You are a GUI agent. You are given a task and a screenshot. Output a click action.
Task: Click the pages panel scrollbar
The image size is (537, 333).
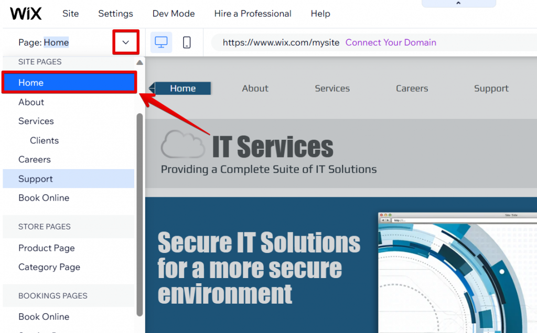[x=139, y=209]
